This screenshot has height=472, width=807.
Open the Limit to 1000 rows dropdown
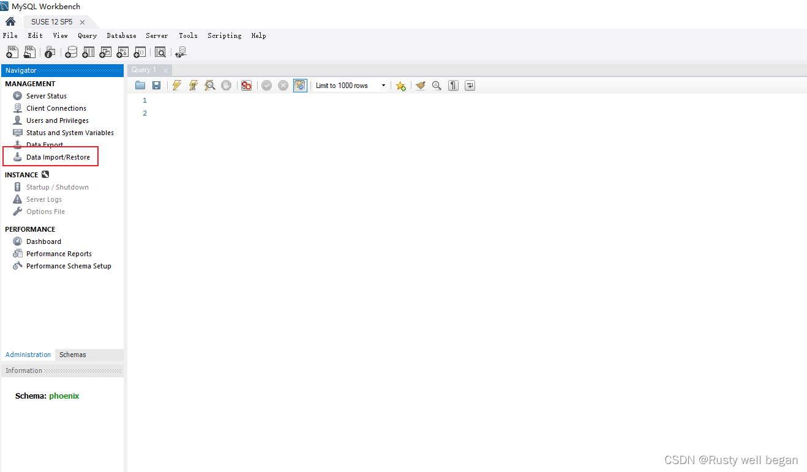click(351, 86)
